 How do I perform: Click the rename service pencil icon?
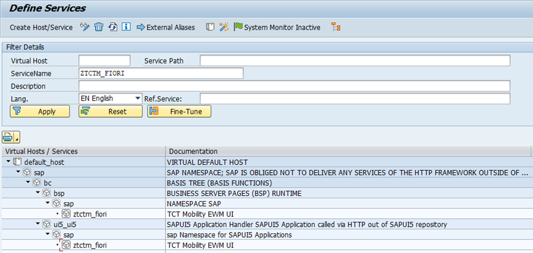(x=85, y=27)
